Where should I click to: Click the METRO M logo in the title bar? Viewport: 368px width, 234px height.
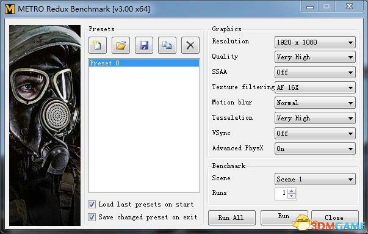coord(10,9)
